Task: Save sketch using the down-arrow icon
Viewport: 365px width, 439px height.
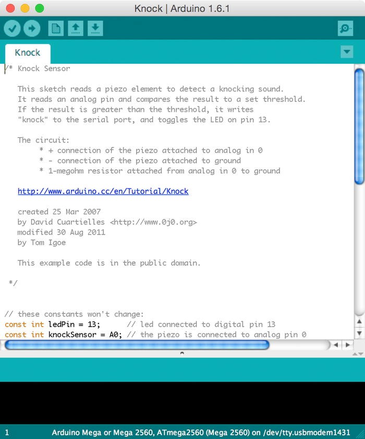Action: pos(95,28)
